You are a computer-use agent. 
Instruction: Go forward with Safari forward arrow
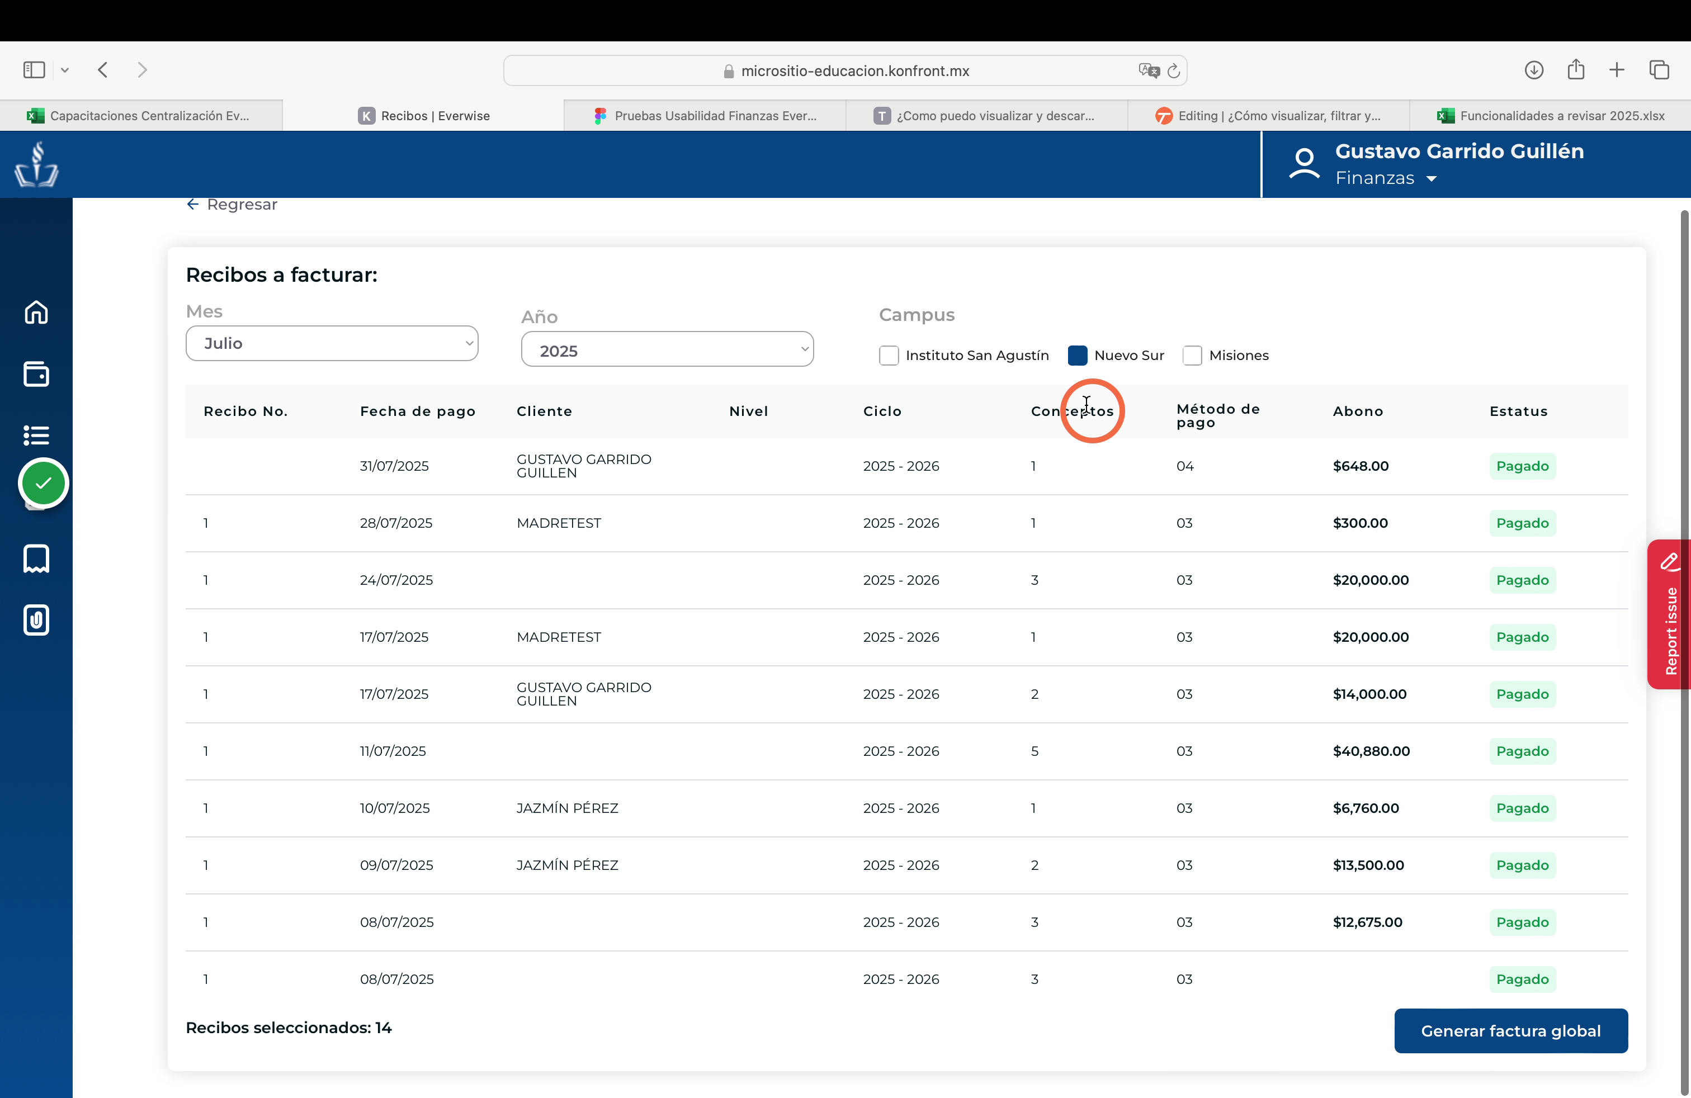pyautogui.click(x=142, y=69)
